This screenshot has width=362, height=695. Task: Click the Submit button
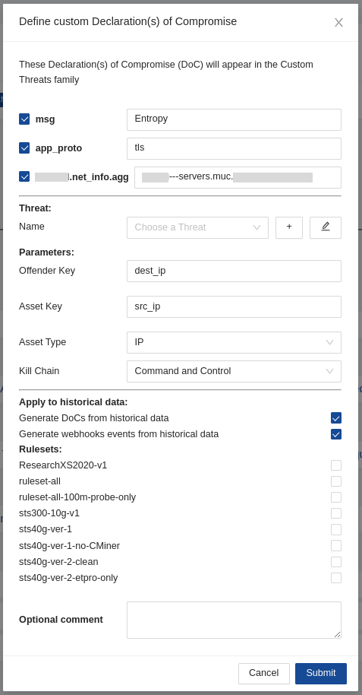321,673
